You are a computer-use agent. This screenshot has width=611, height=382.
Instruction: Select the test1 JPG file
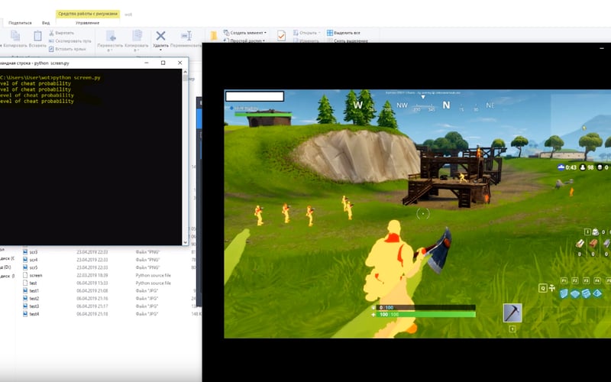click(x=34, y=291)
